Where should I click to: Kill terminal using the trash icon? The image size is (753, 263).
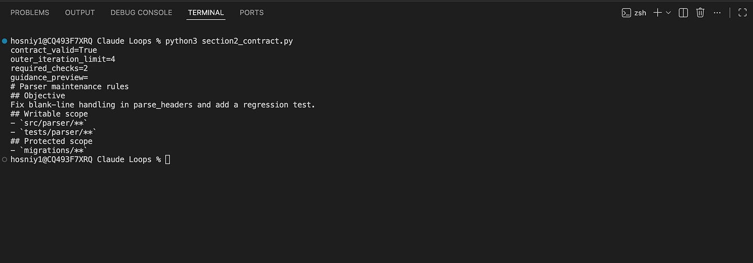point(700,13)
